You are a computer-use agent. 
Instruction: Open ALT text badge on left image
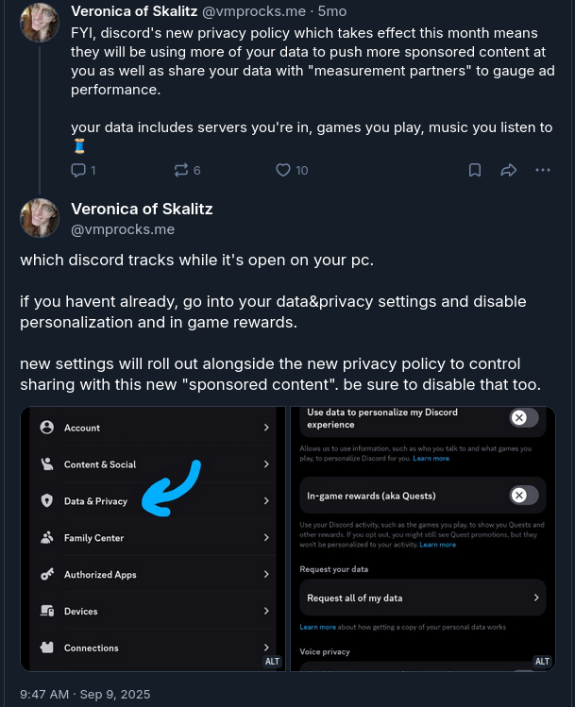point(272,662)
